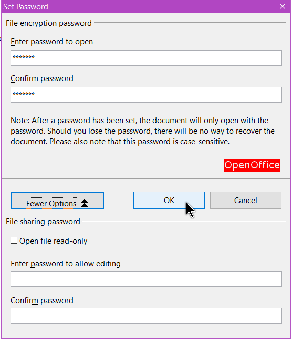
Task: Focus the Enter password to allow editing field
Action: tap(146, 279)
